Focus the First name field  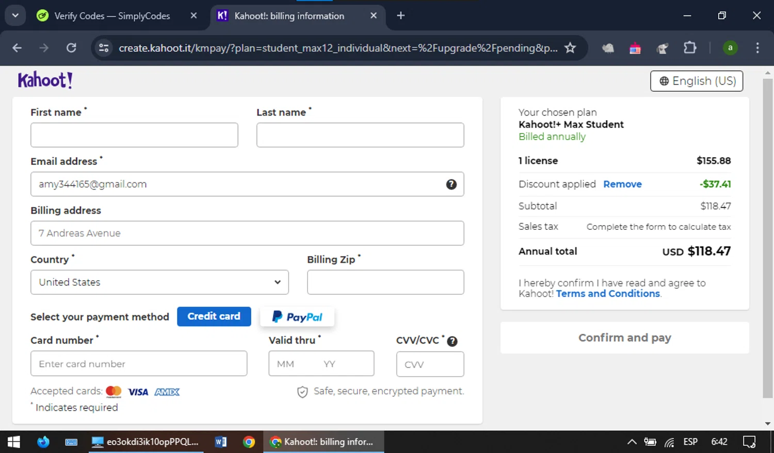click(134, 135)
